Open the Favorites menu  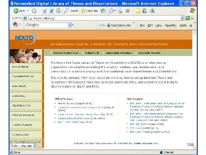point(171,25)
